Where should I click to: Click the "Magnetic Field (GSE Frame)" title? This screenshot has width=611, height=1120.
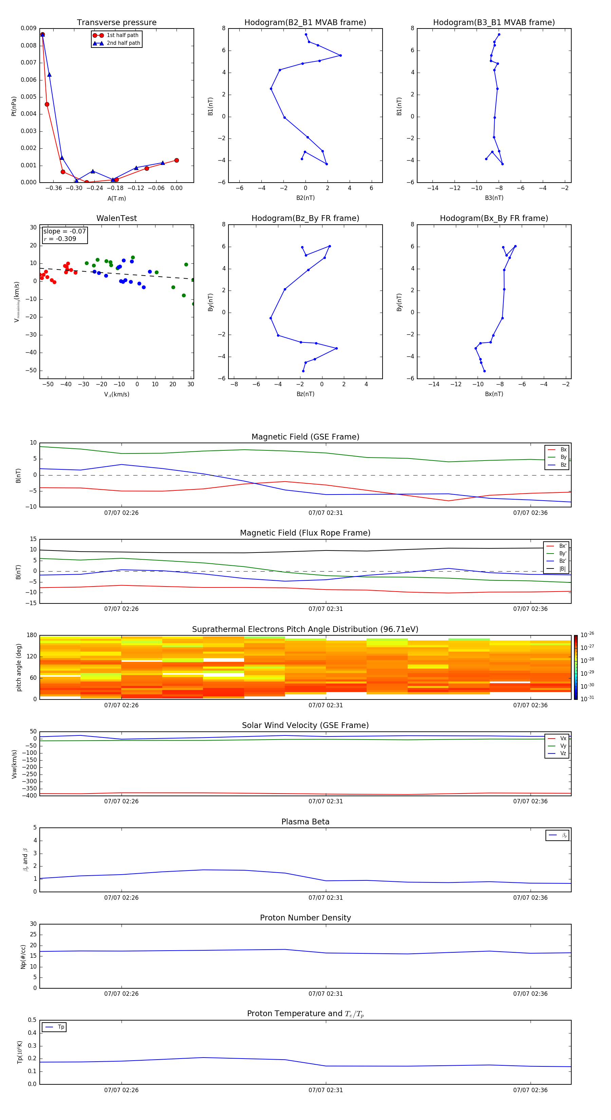click(x=305, y=436)
